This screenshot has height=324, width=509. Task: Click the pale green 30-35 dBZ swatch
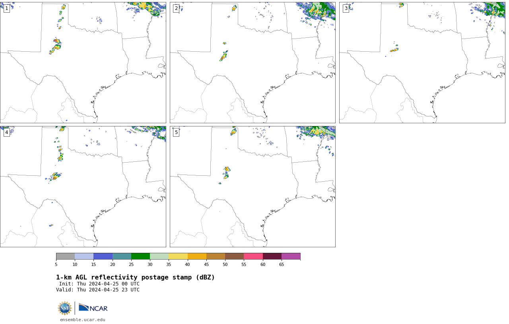click(x=159, y=256)
